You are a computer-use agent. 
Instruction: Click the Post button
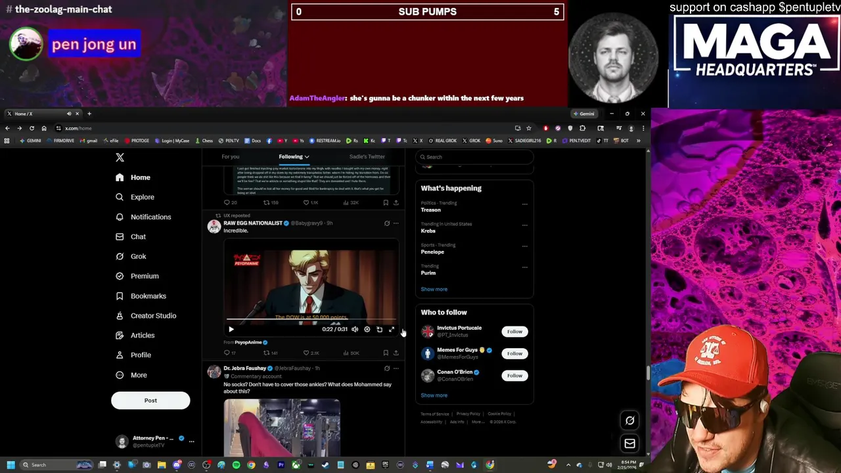(150, 401)
